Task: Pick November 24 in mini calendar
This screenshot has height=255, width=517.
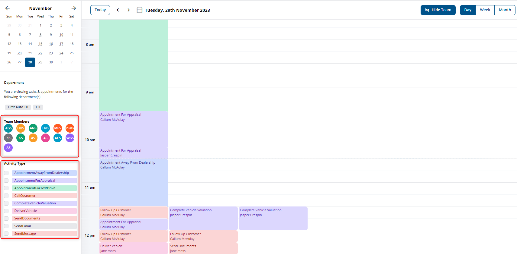Action: click(61, 53)
